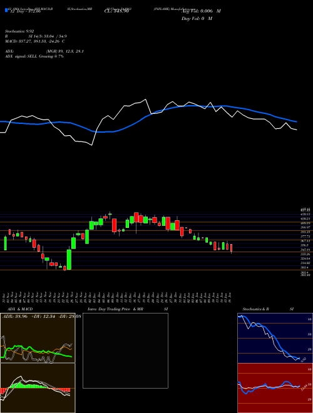The height and width of the screenshot is (413, 313).
Task: Click 'ADX signal: SELL Growing @ 7%' text
Action: tap(34, 56)
